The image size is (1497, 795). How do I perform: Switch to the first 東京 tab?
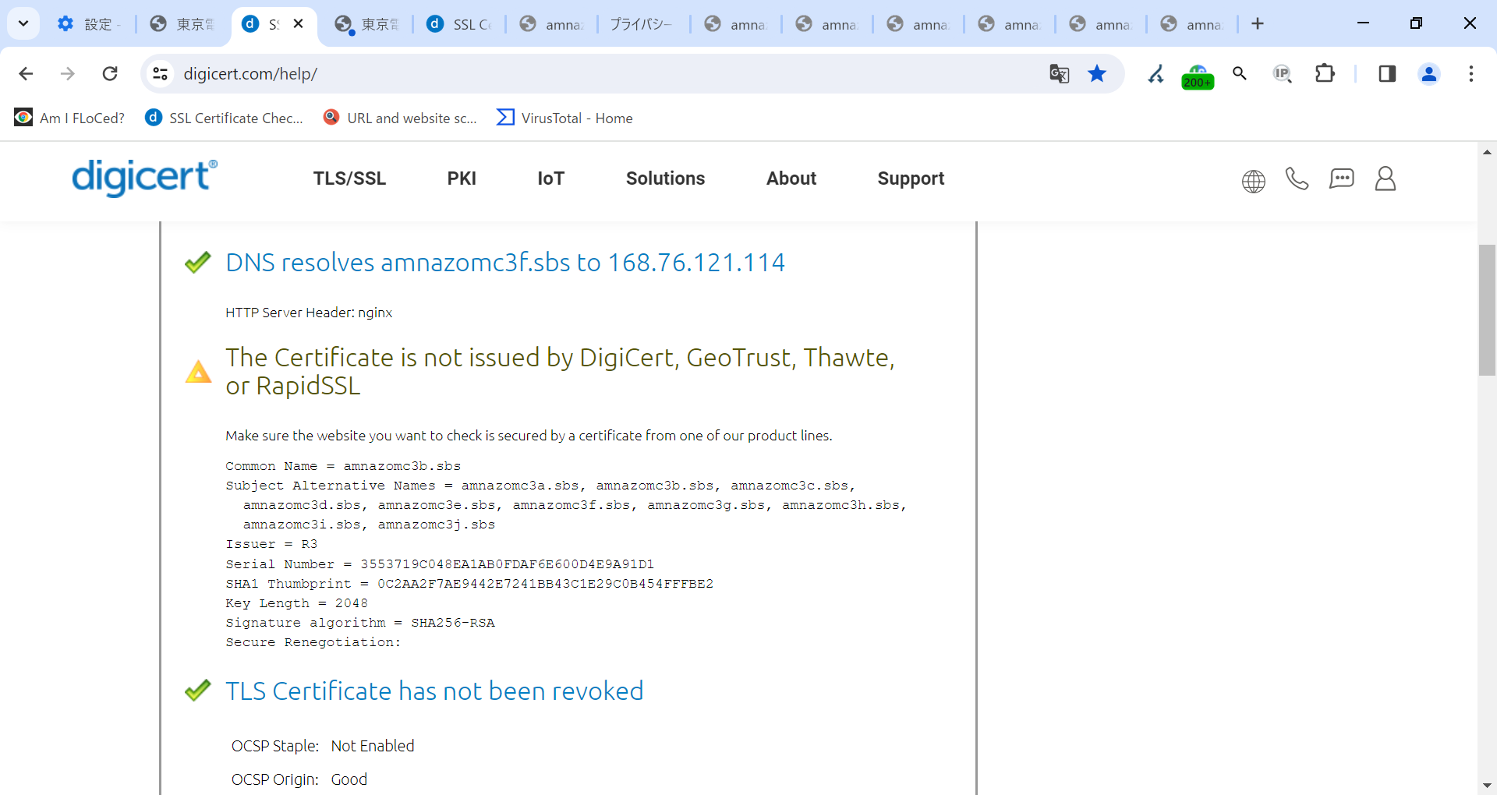coord(182,24)
